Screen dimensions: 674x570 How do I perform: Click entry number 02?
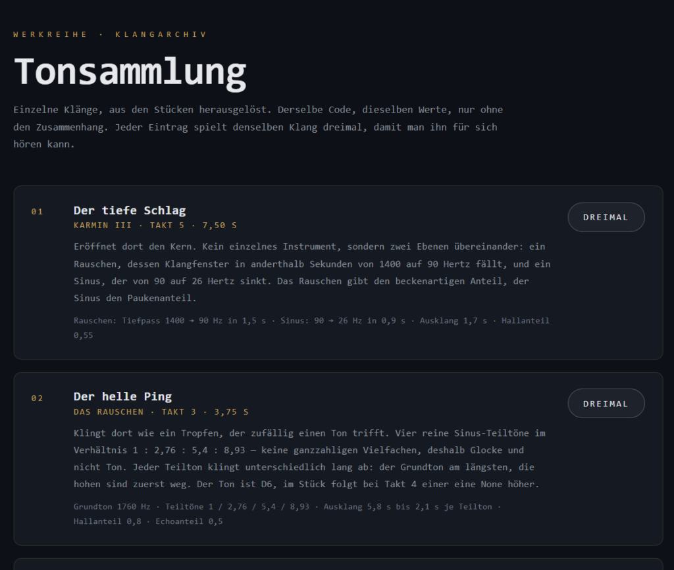click(37, 398)
